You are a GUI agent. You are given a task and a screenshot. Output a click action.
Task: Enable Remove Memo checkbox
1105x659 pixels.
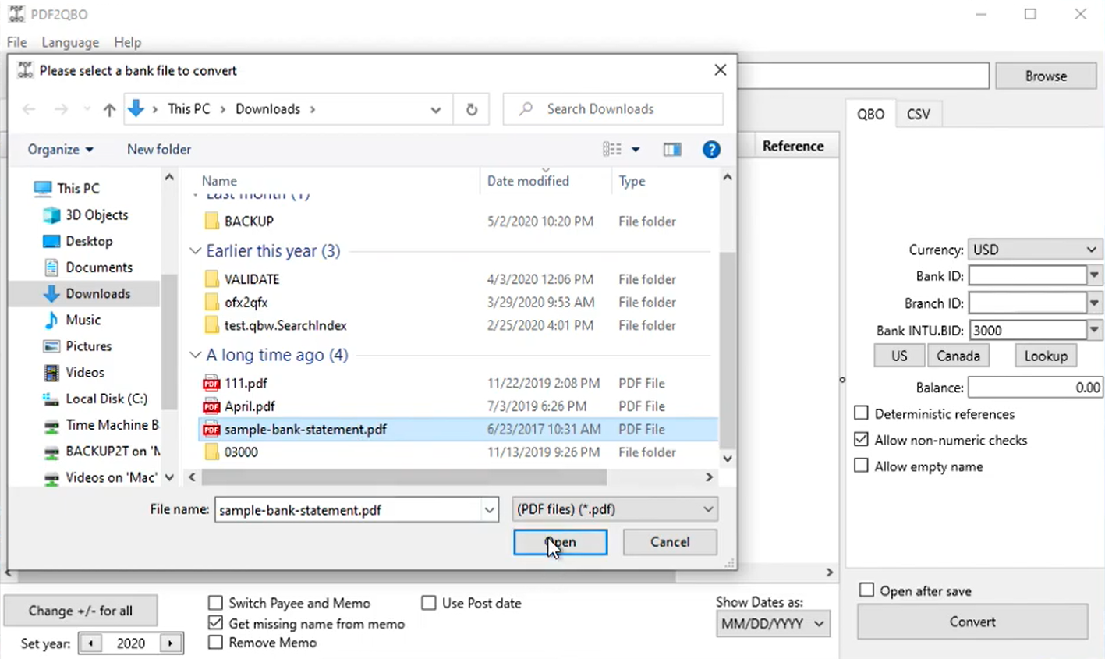click(x=215, y=643)
